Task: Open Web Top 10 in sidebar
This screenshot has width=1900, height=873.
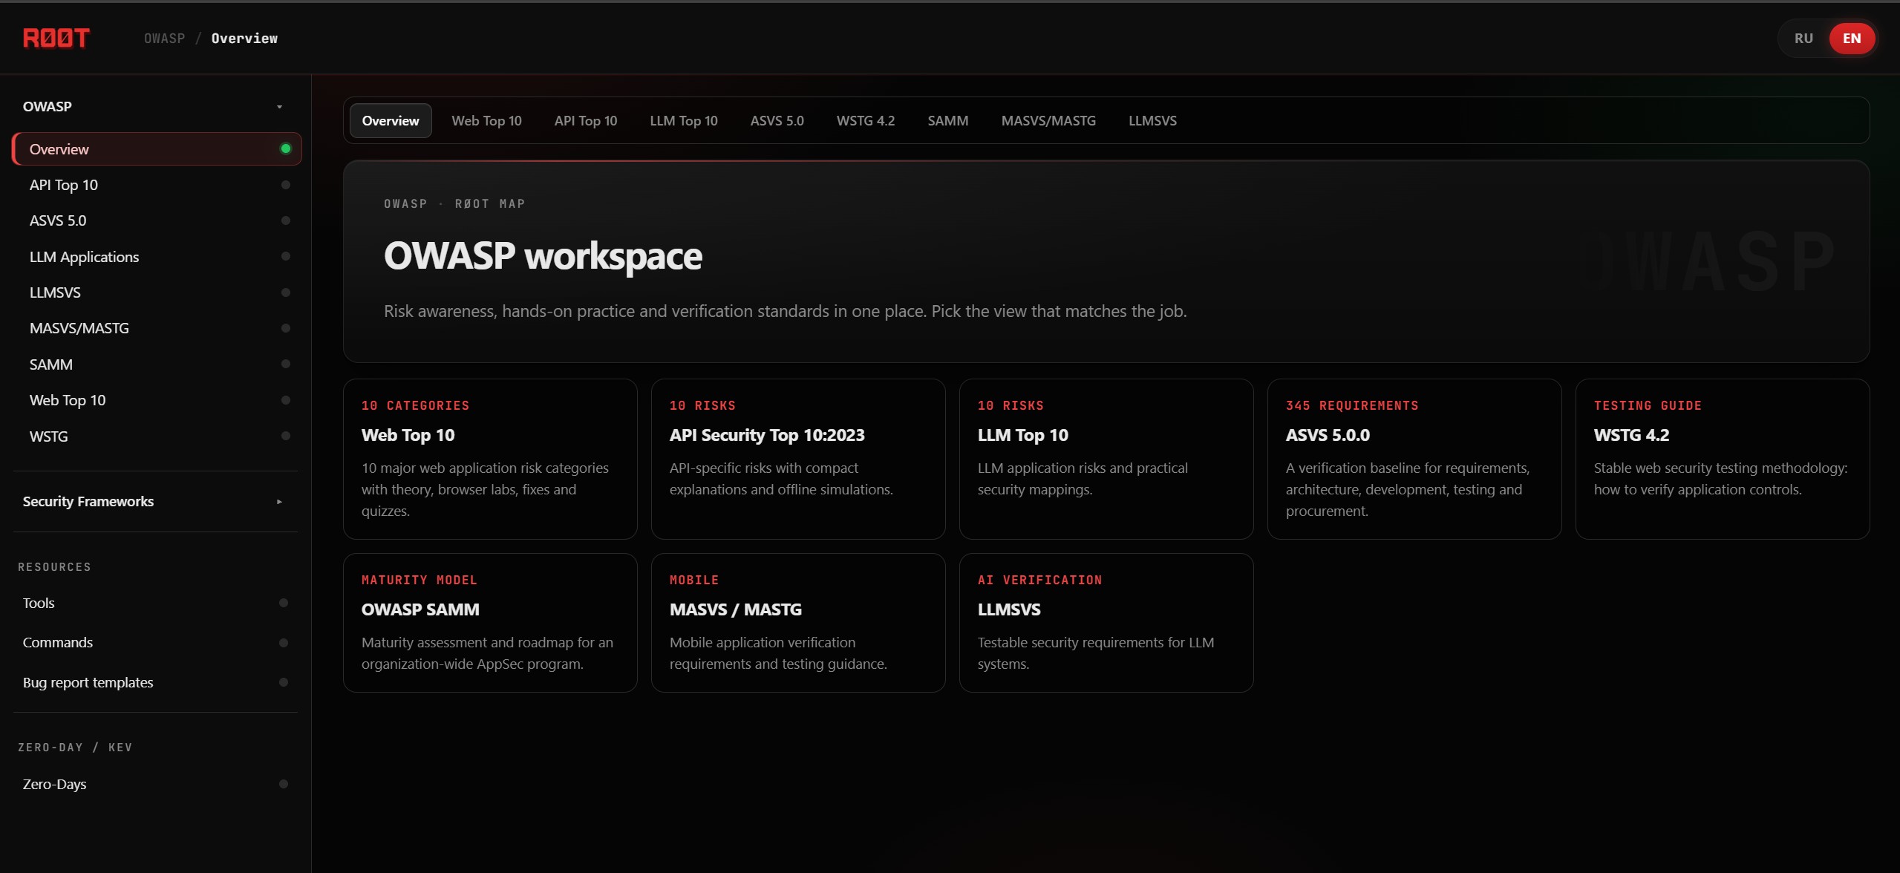Action: (x=157, y=400)
